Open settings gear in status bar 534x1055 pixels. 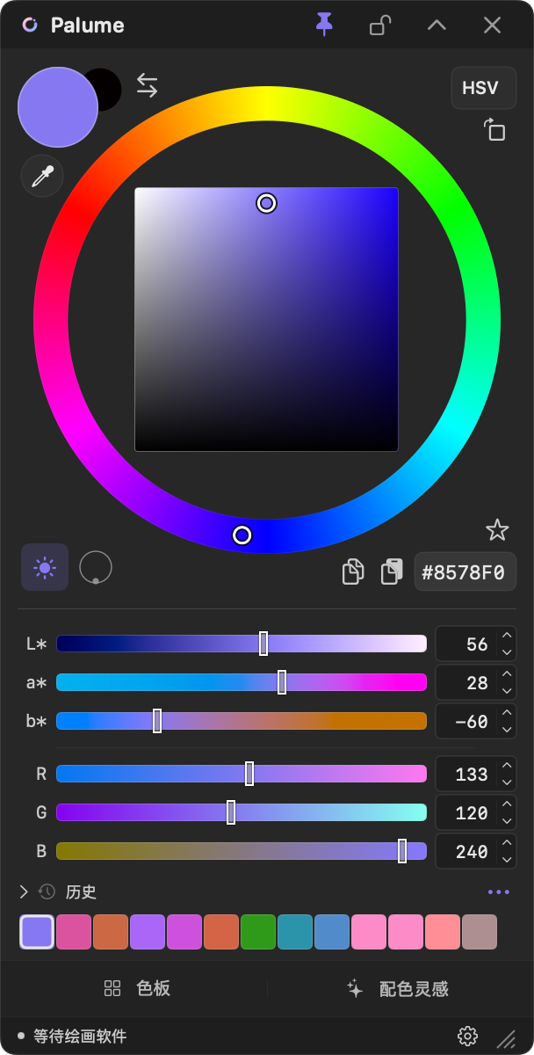tap(467, 1036)
